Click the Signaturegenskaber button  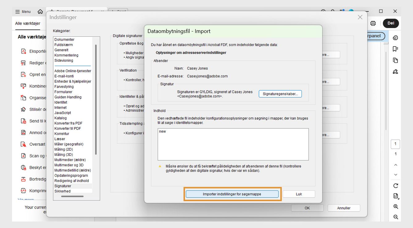click(x=280, y=94)
